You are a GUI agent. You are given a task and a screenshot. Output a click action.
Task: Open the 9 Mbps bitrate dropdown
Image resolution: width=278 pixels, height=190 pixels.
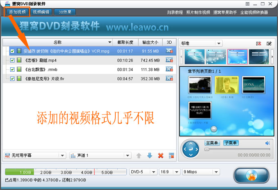pos(201,172)
